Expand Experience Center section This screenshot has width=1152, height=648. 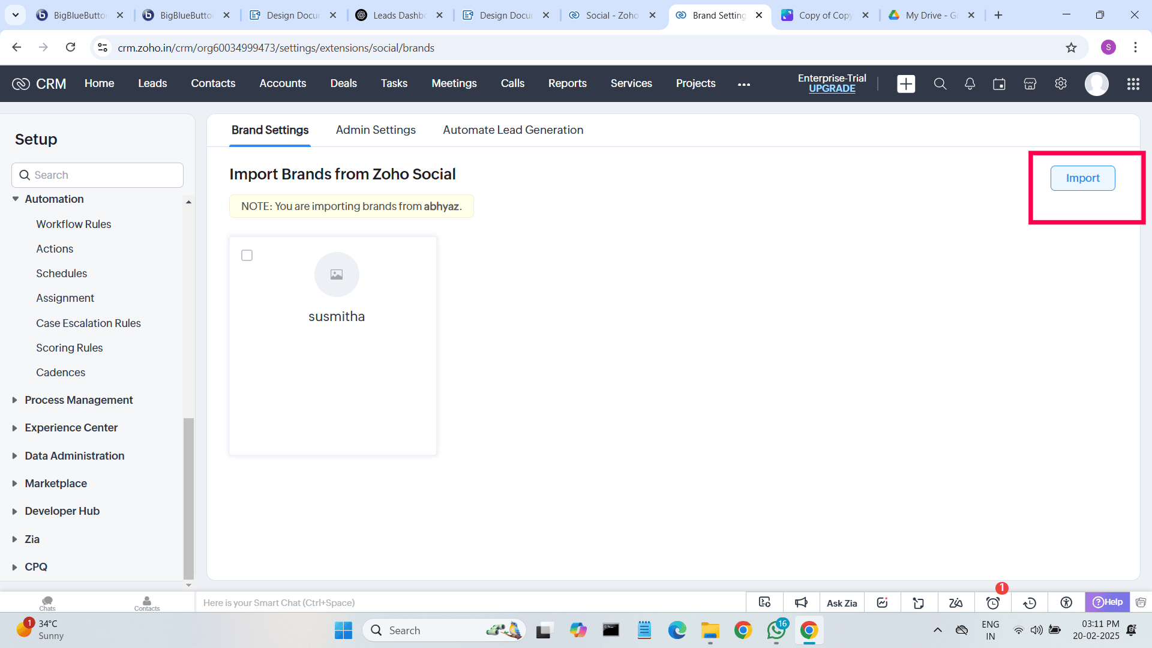click(x=14, y=428)
